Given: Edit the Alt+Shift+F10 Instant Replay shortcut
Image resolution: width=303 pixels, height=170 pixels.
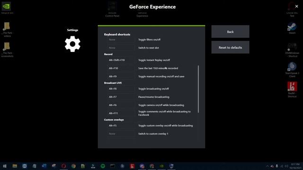Looking at the screenshot, I should point(120,60).
